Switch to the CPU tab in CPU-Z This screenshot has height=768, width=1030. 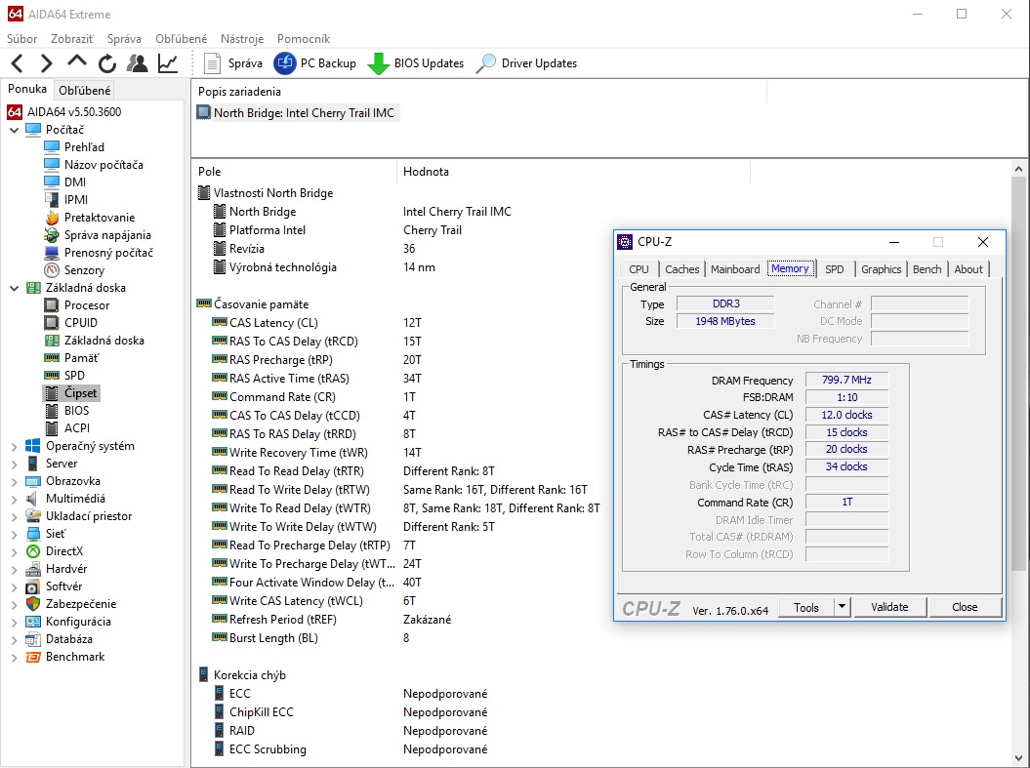pos(639,269)
